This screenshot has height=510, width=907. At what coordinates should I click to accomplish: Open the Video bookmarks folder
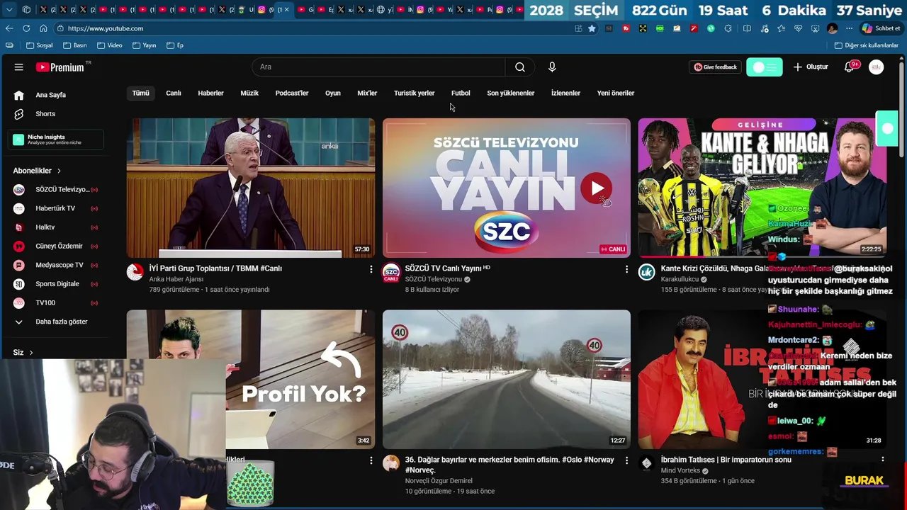tap(110, 45)
